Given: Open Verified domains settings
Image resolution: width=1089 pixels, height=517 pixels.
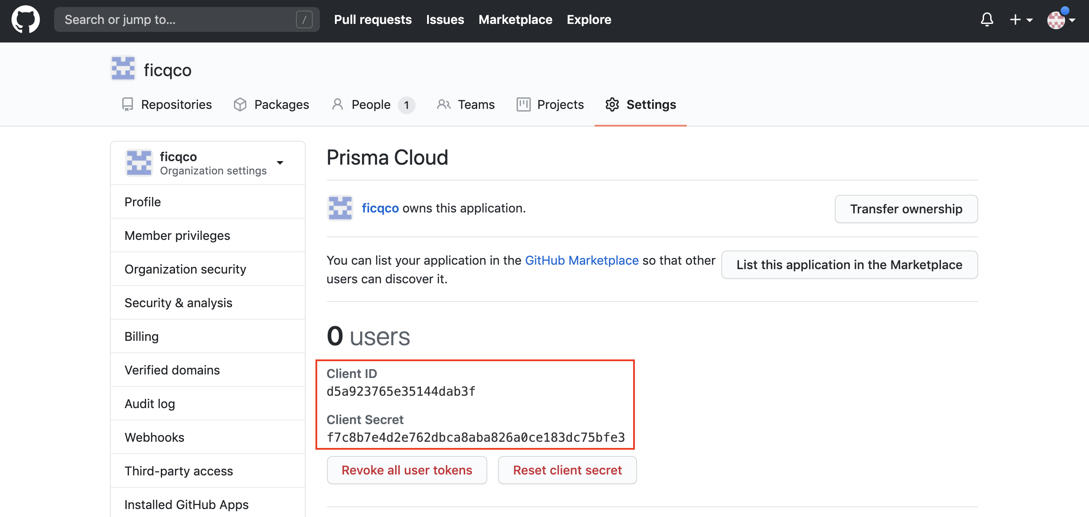Looking at the screenshot, I should pos(208,370).
